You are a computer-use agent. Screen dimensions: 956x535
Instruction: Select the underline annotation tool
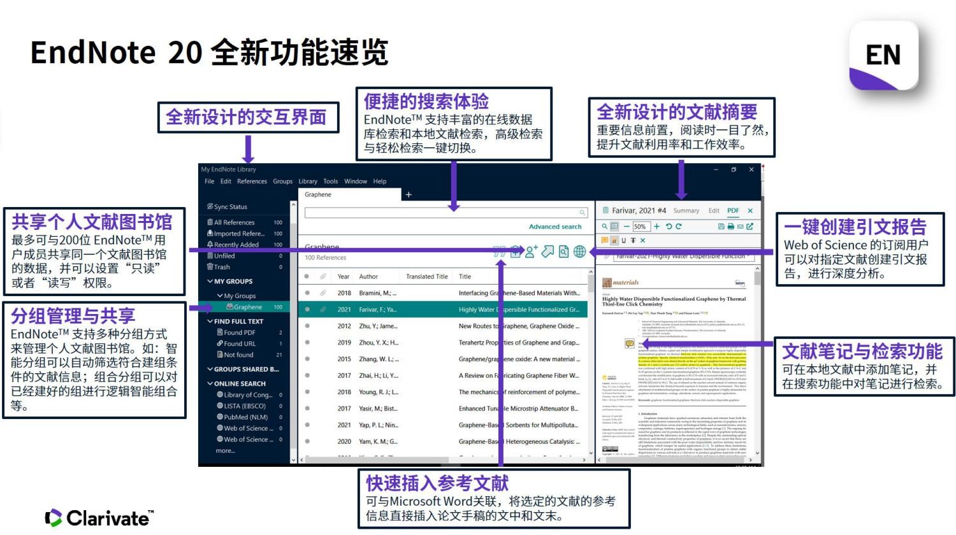coord(623,241)
